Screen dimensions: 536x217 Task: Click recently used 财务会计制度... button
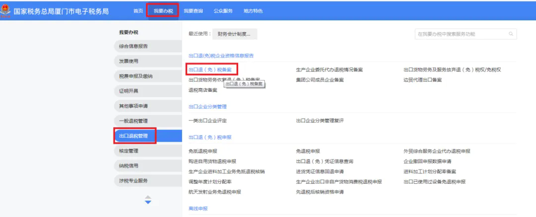tap(234, 34)
